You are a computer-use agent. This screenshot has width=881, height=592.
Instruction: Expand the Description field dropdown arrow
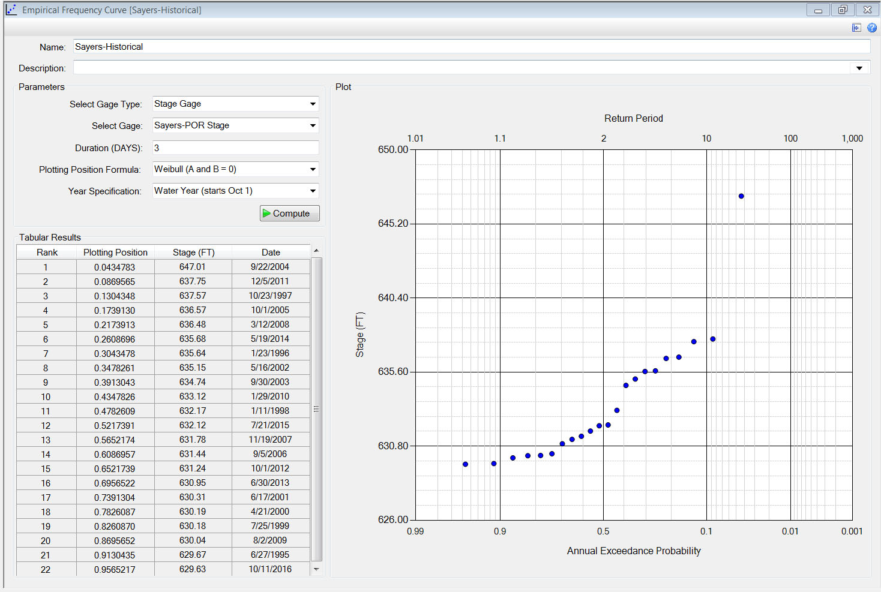(x=859, y=67)
